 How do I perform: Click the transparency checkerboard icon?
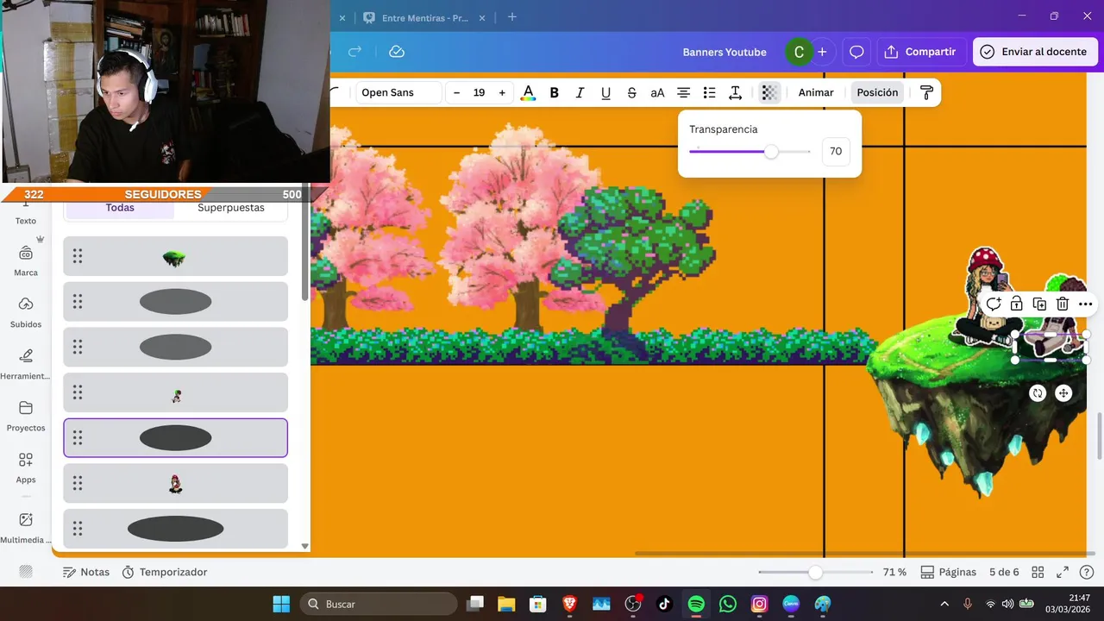point(769,92)
